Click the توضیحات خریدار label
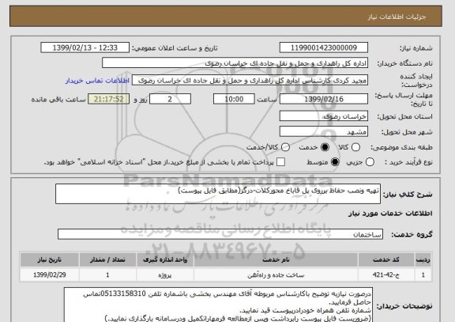Viewport: 455px width, 322px height. point(404,306)
